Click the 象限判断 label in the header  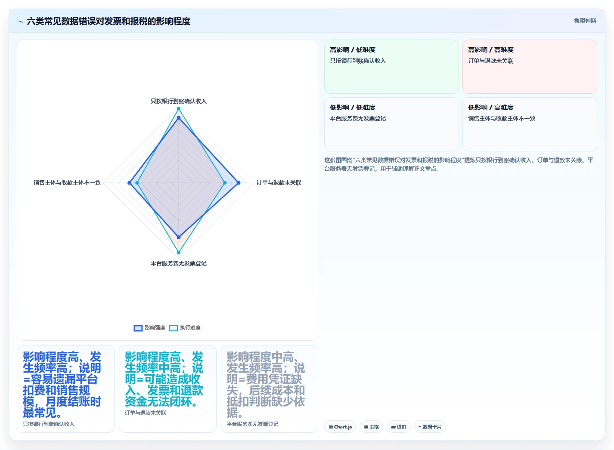585,21
